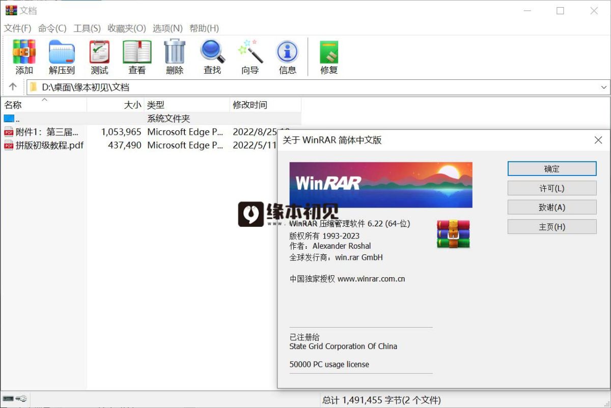Click the size value 437,490

click(125, 145)
